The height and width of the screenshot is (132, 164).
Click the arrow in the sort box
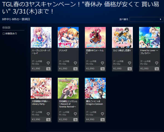pos(160,19)
